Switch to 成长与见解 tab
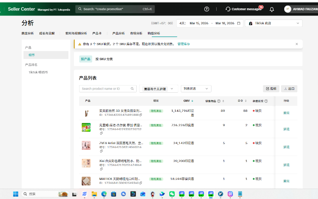Screen dimensions: 318x199 click(x=47, y=33)
